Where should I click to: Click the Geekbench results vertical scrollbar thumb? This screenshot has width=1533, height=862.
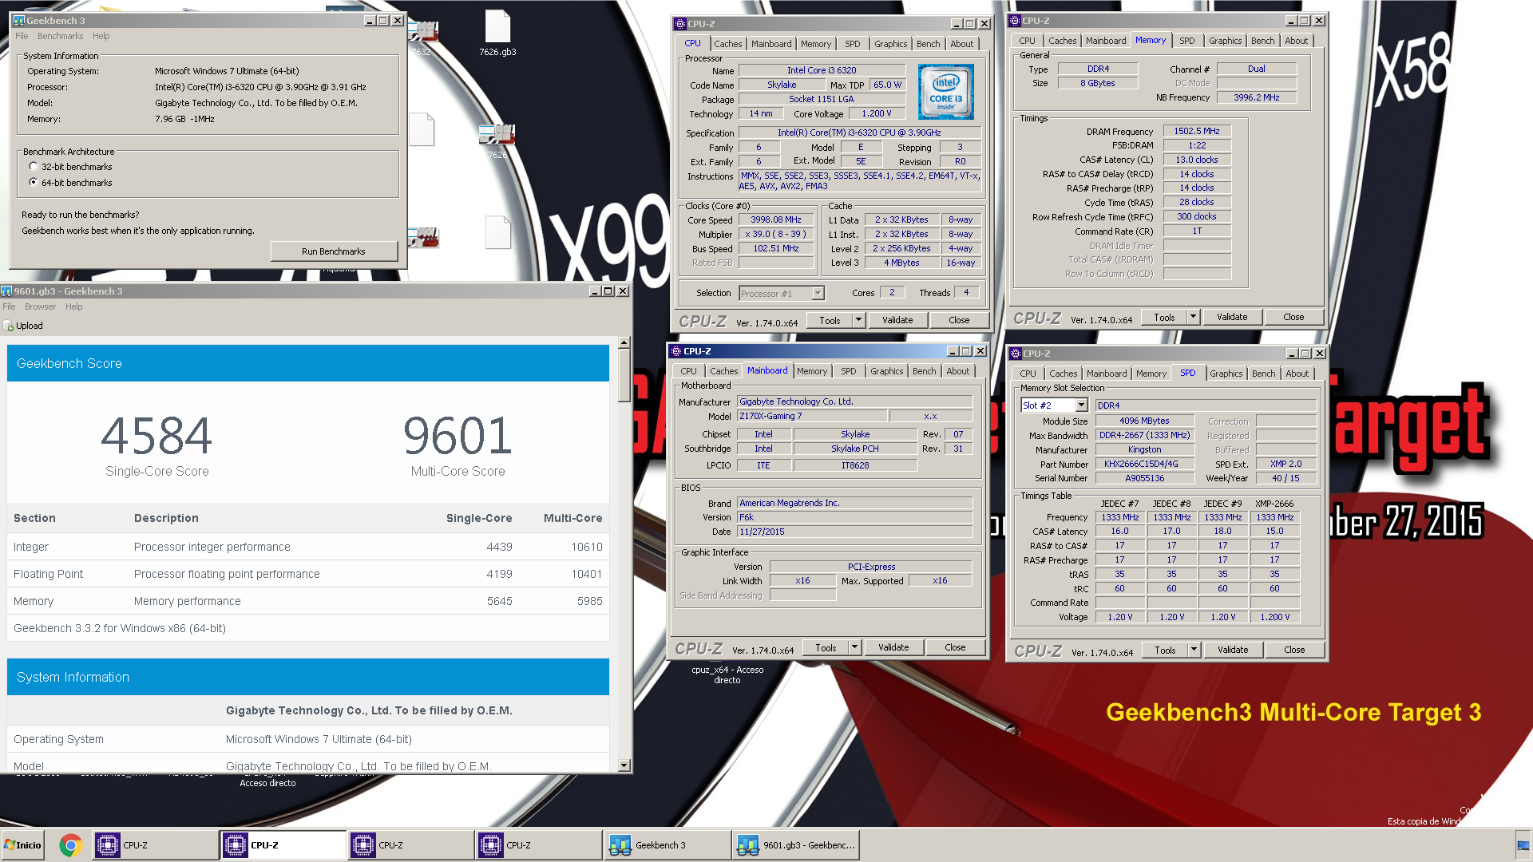click(x=624, y=375)
